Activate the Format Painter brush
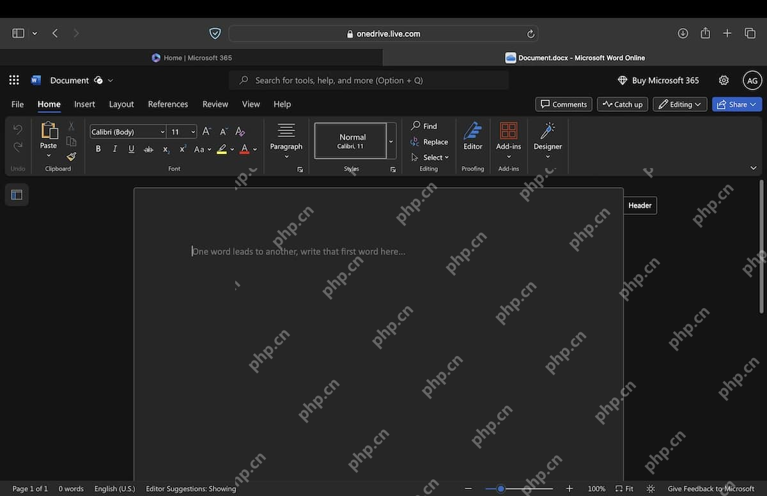The image size is (767, 496). [x=71, y=157]
